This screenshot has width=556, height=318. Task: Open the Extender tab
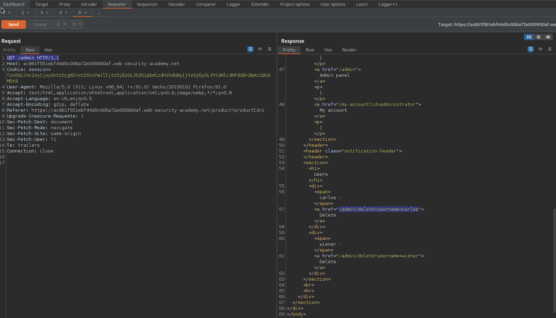260,4
